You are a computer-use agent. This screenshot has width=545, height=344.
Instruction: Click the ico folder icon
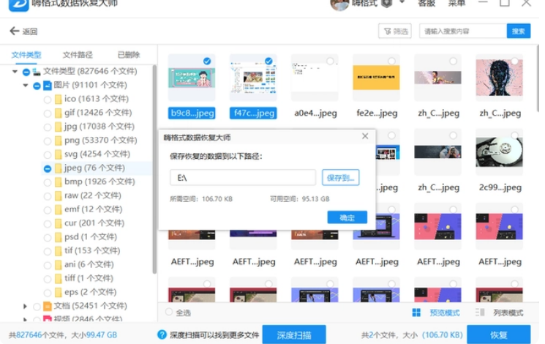[59, 99]
